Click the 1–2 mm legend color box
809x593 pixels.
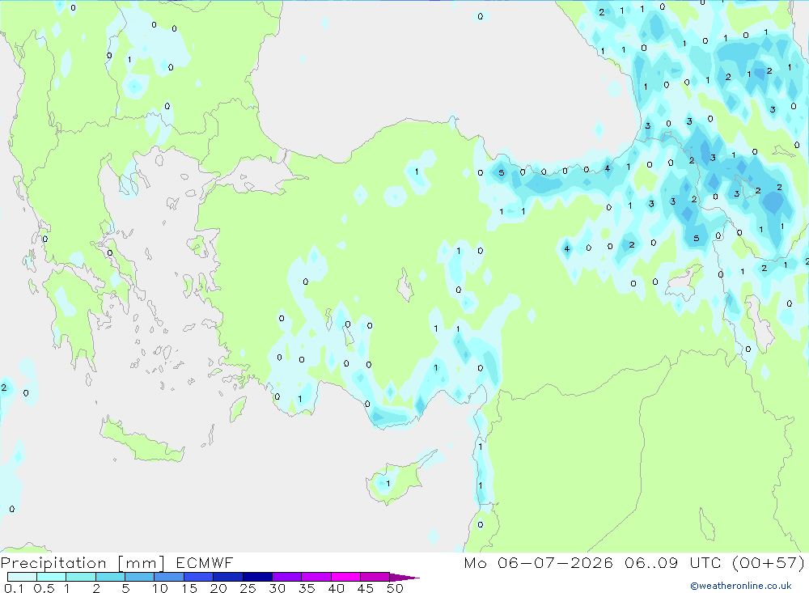81,577
